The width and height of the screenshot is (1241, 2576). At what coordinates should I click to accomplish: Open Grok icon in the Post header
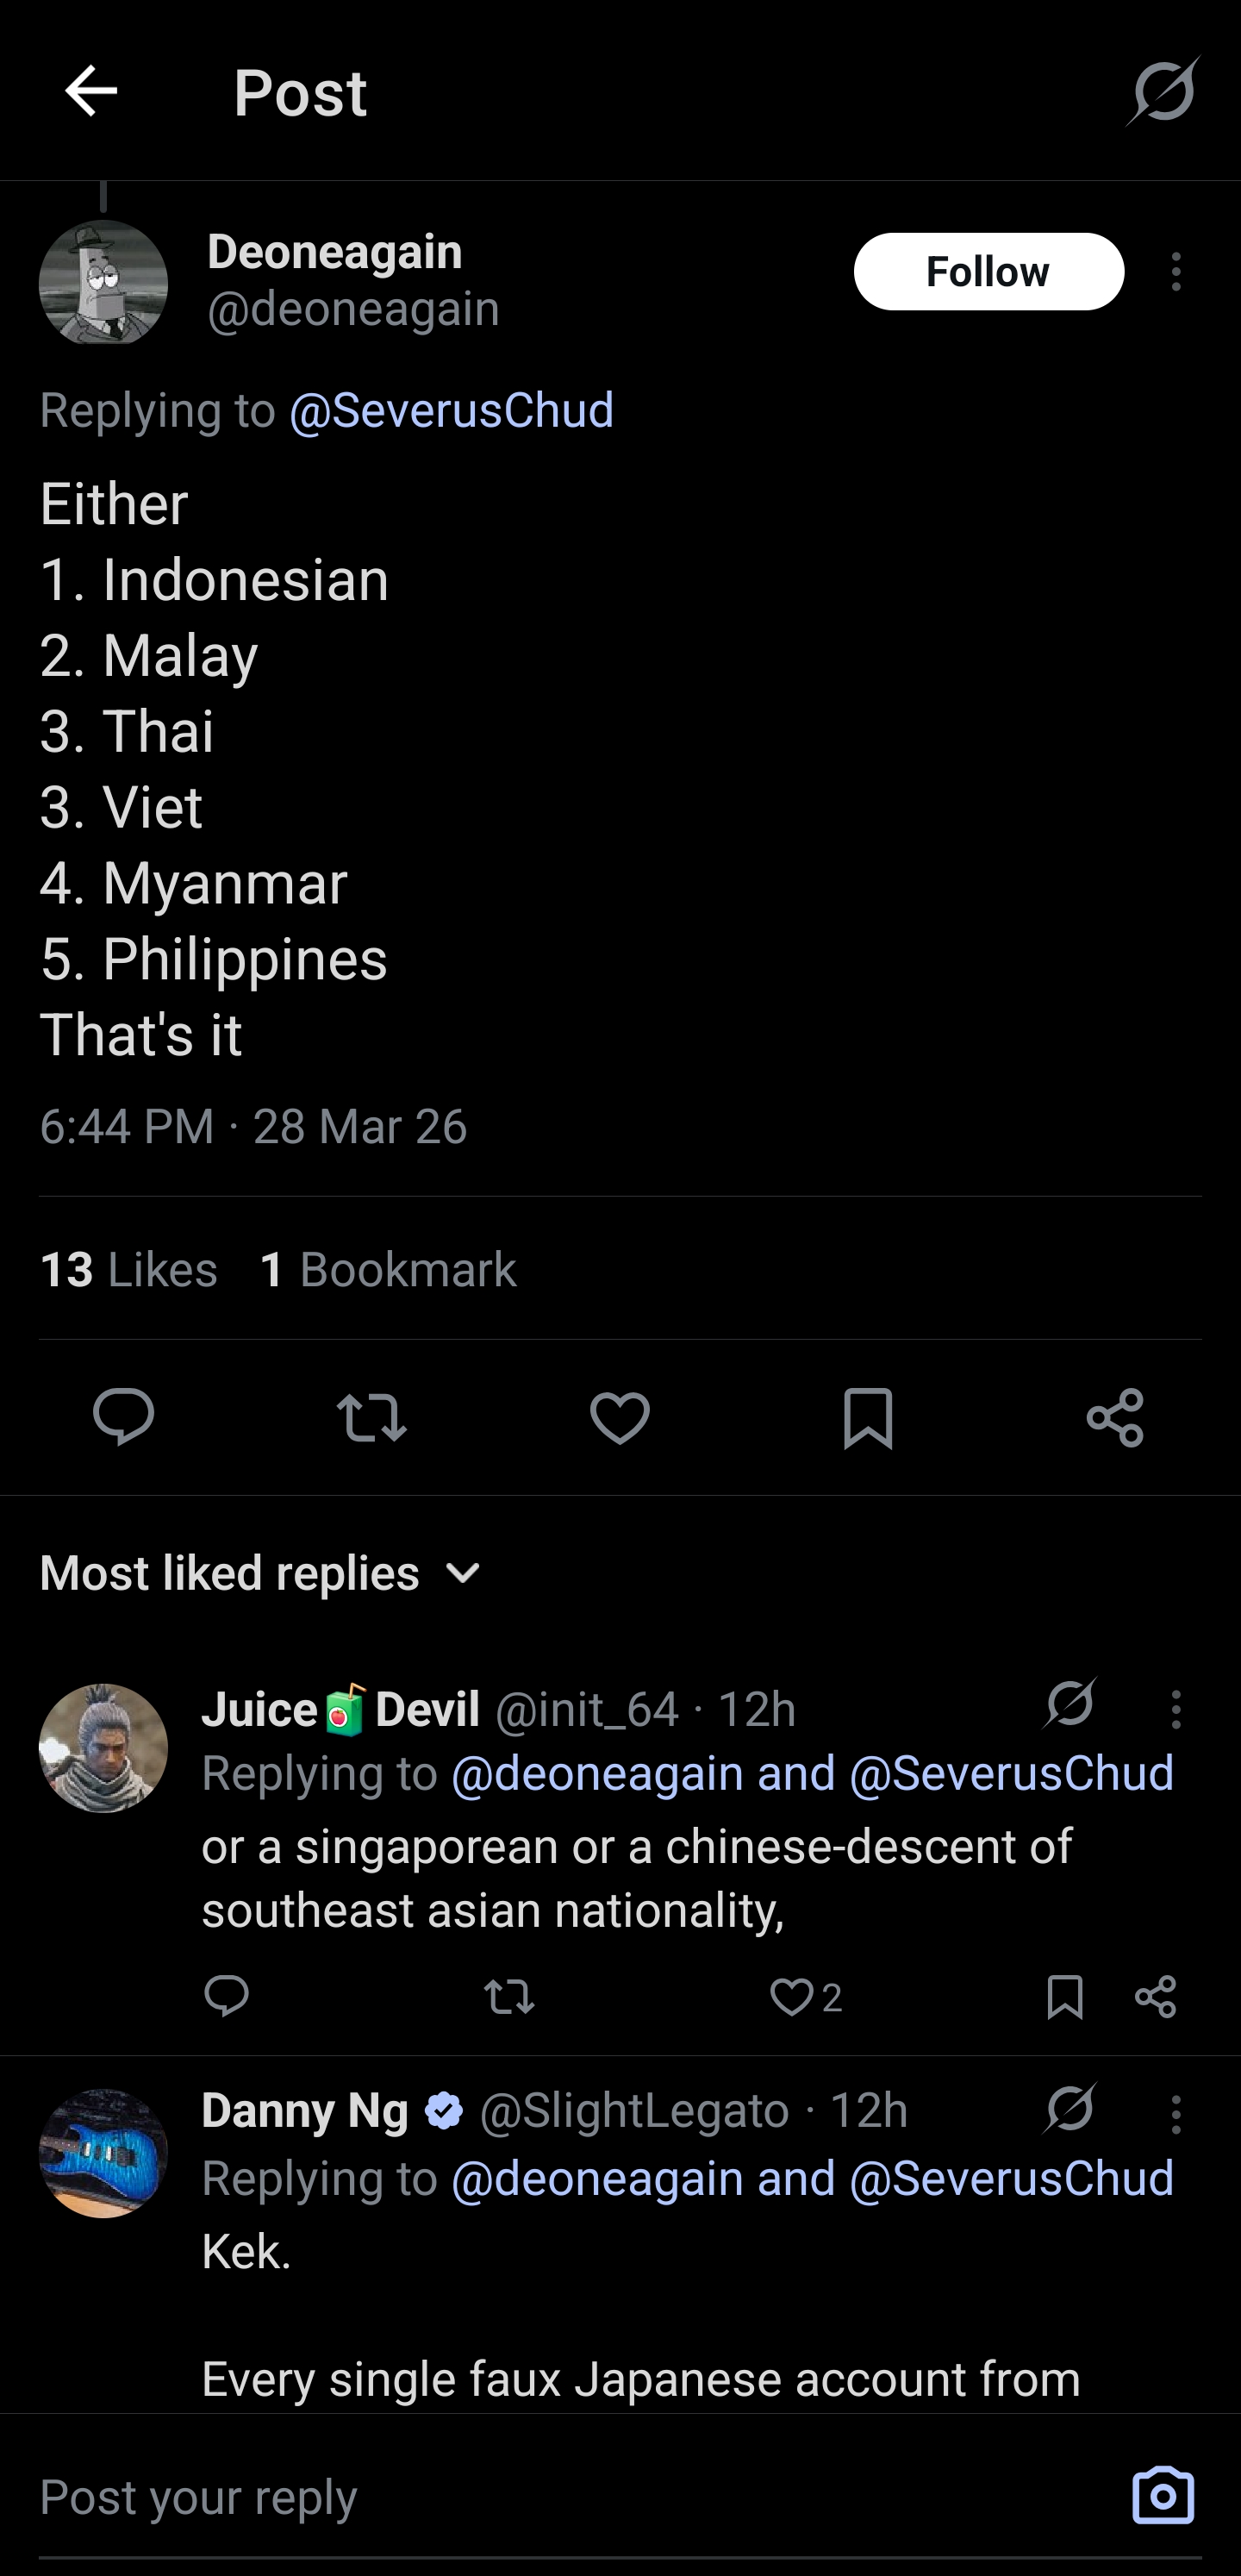coord(1163,91)
